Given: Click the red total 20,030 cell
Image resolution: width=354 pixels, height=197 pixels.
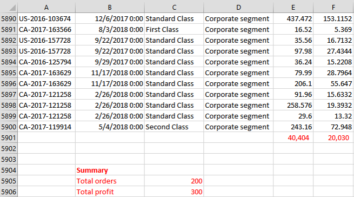Looking at the screenshot, I should [333, 138].
